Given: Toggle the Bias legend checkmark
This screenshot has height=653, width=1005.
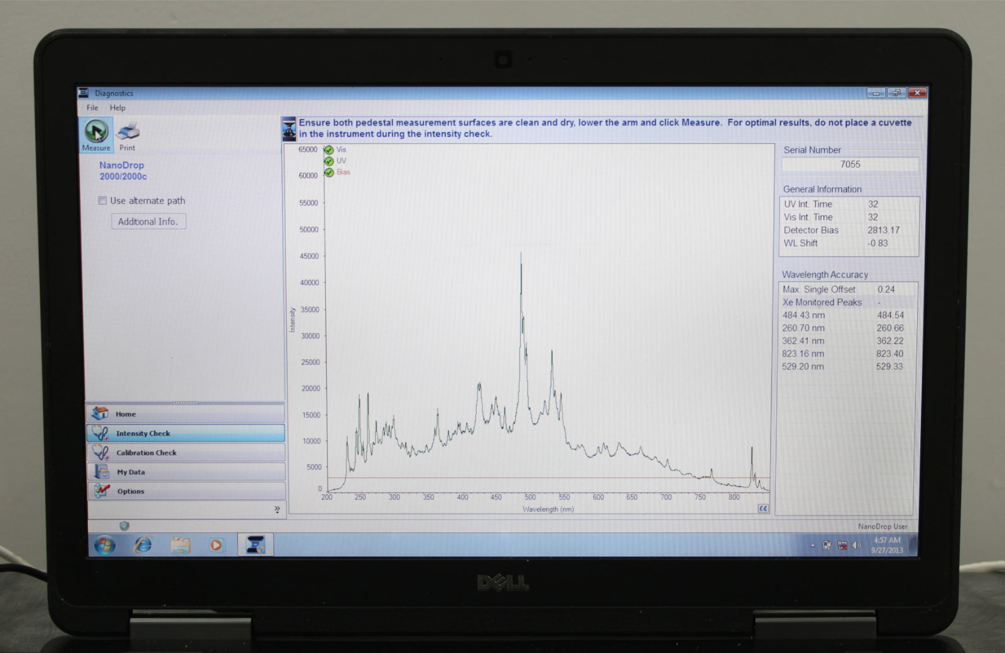Looking at the screenshot, I should [329, 173].
